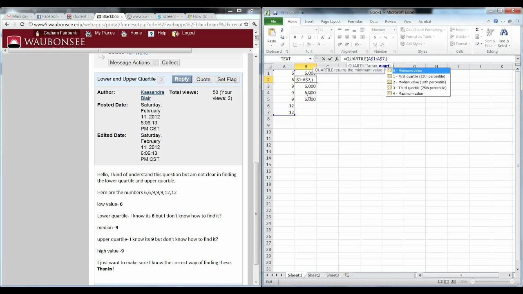The height and width of the screenshot is (294, 523).
Task: Toggle Align Text Left in Excel
Action: (340, 37)
